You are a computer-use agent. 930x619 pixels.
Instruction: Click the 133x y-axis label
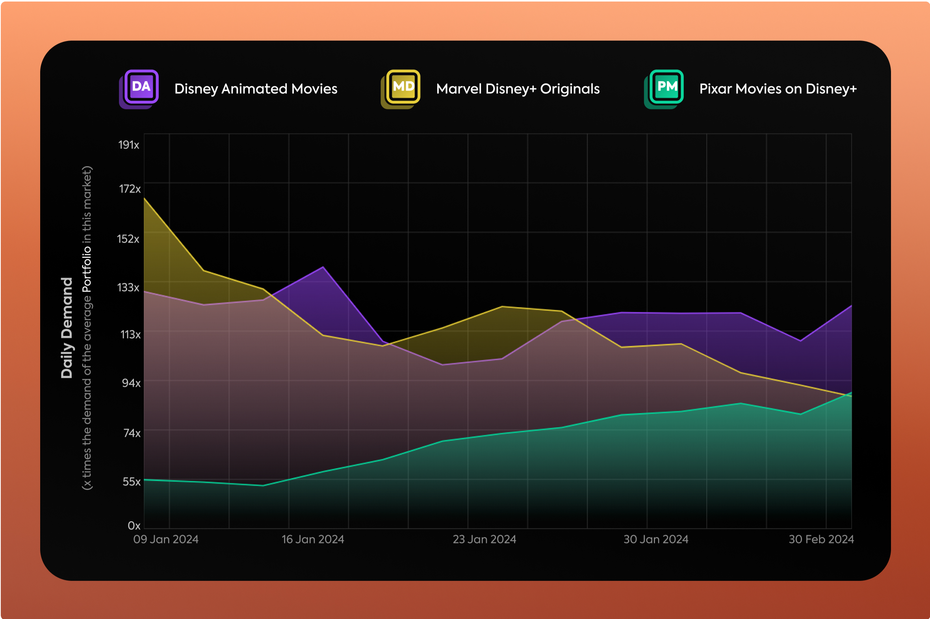[x=128, y=287]
